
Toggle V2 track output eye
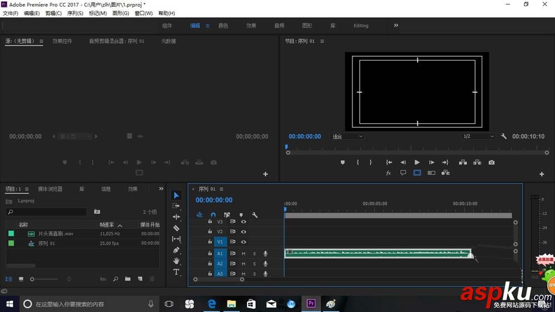point(244,232)
